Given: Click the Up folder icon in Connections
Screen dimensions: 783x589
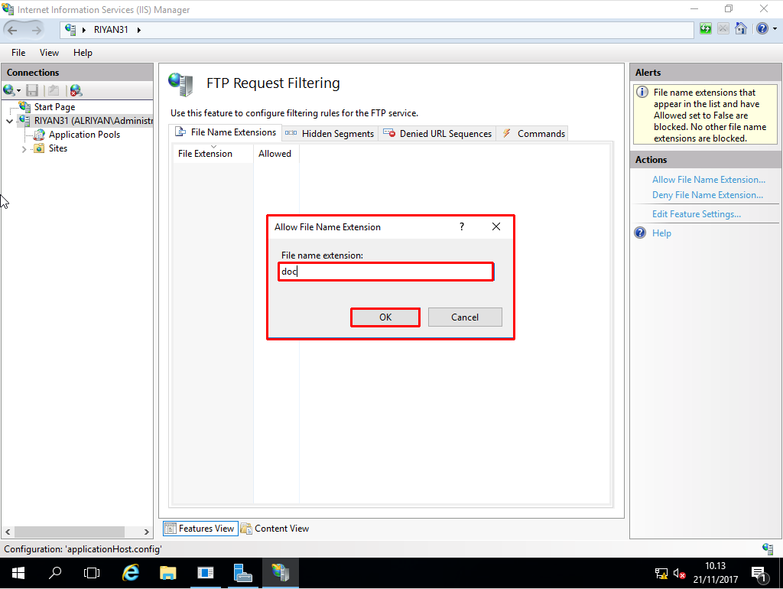Looking at the screenshot, I should (x=54, y=90).
